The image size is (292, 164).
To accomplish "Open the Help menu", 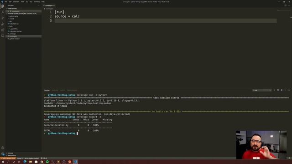I will coord(43,2).
